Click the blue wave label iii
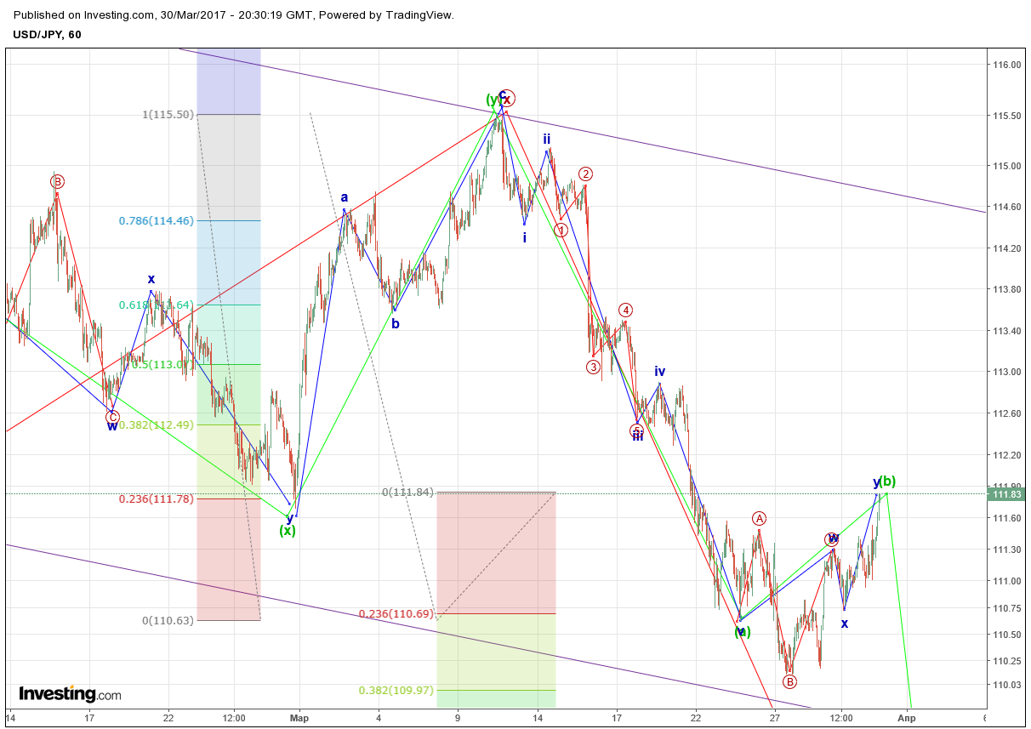Viewport: 1031px width, 729px height. (637, 436)
